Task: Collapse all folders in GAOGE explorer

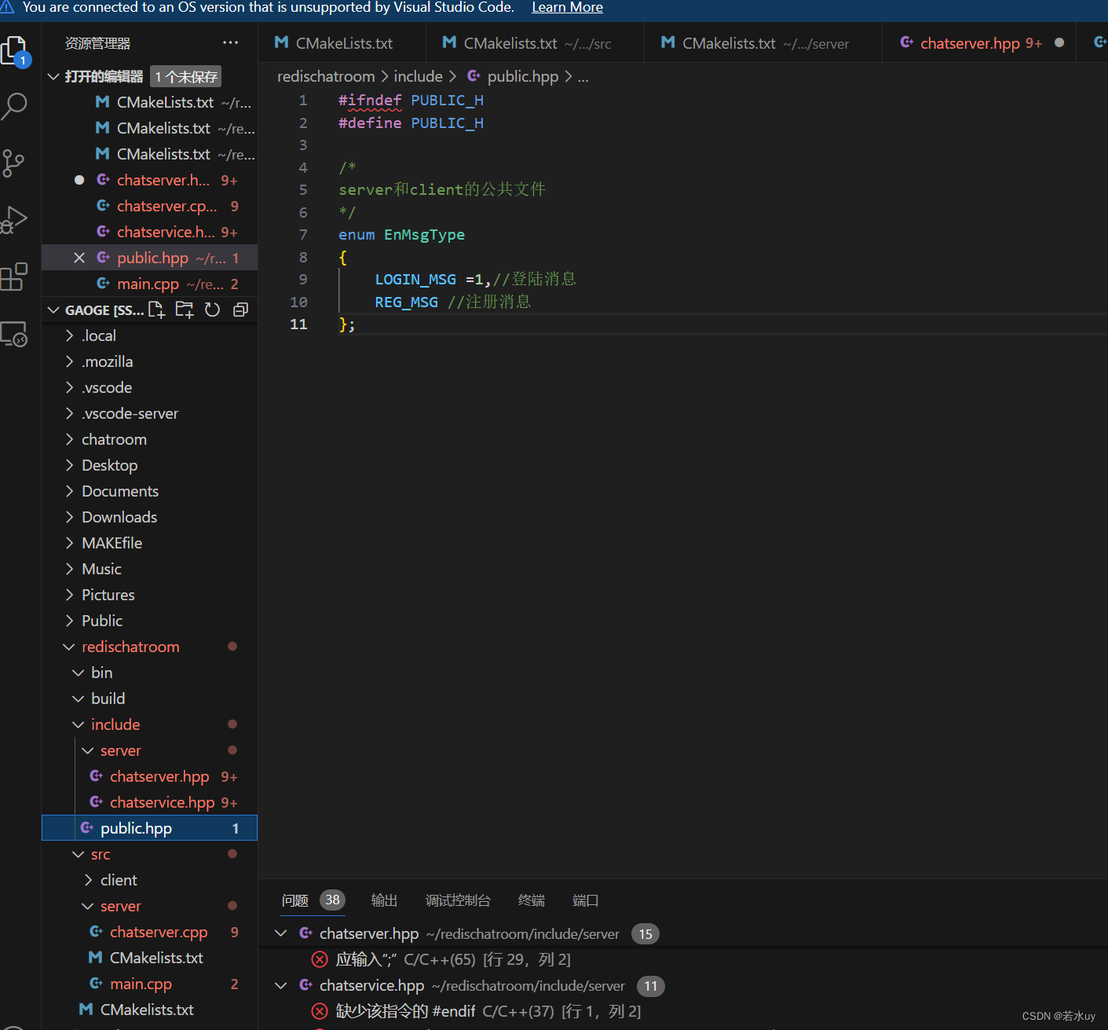Action: coord(240,310)
